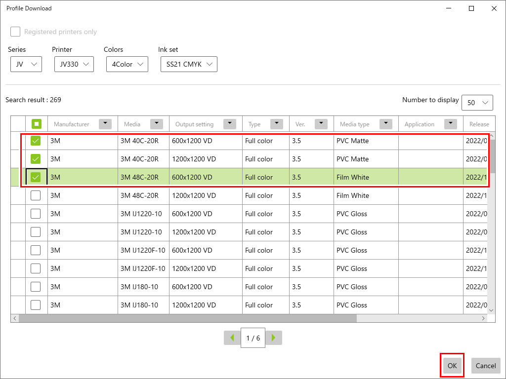
Task: Open the Output setting column filter icon
Action: [x=229, y=124]
